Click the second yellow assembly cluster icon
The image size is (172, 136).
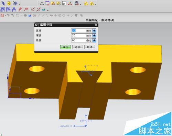(92, 3)
